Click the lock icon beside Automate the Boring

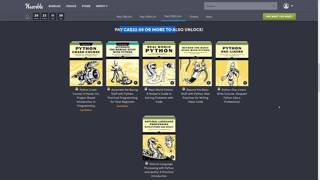tap(108, 89)
